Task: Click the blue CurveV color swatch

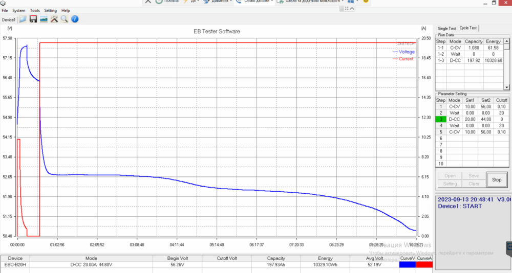Action: tap(408, 264)
